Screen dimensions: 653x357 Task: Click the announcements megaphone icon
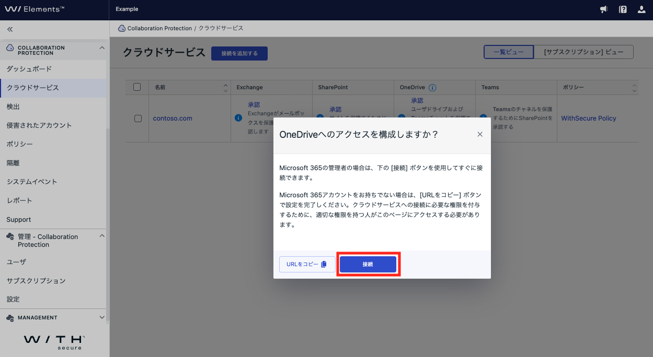[x=604, y=9]
